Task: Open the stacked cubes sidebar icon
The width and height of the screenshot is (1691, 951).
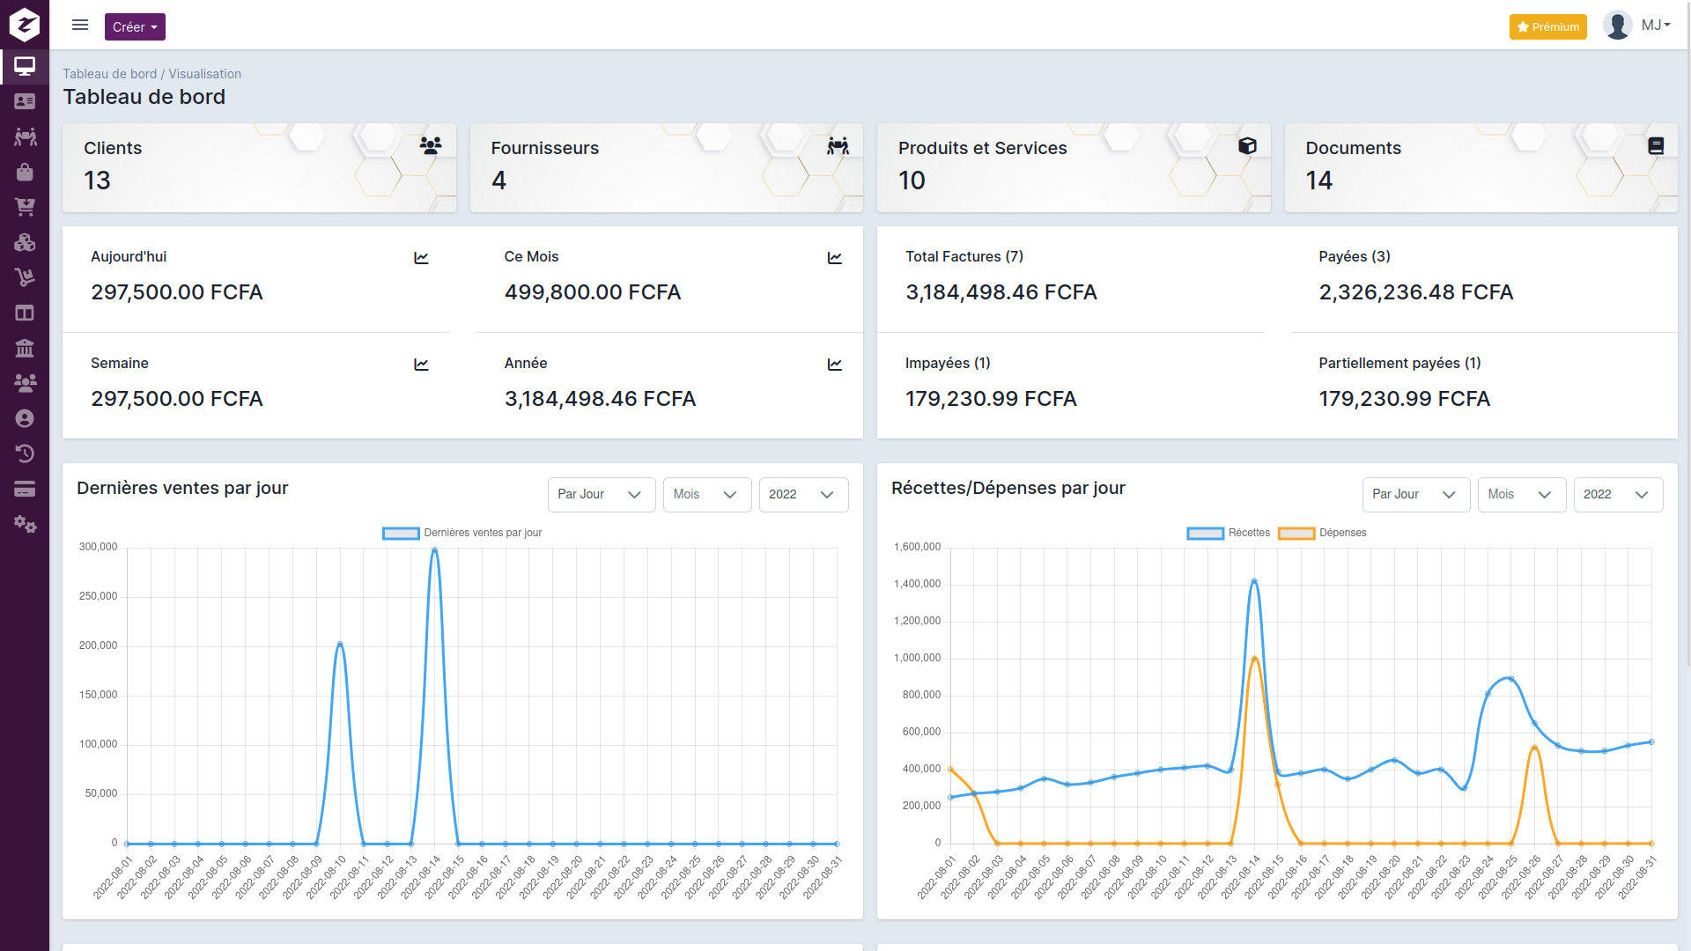Action: [x=25, y=242]
